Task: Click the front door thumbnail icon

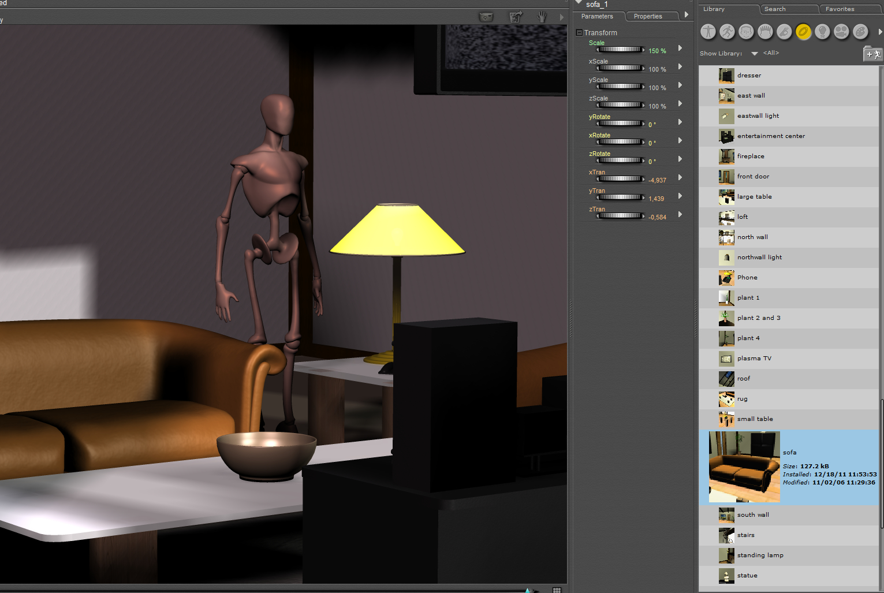Action: [726, 177]
